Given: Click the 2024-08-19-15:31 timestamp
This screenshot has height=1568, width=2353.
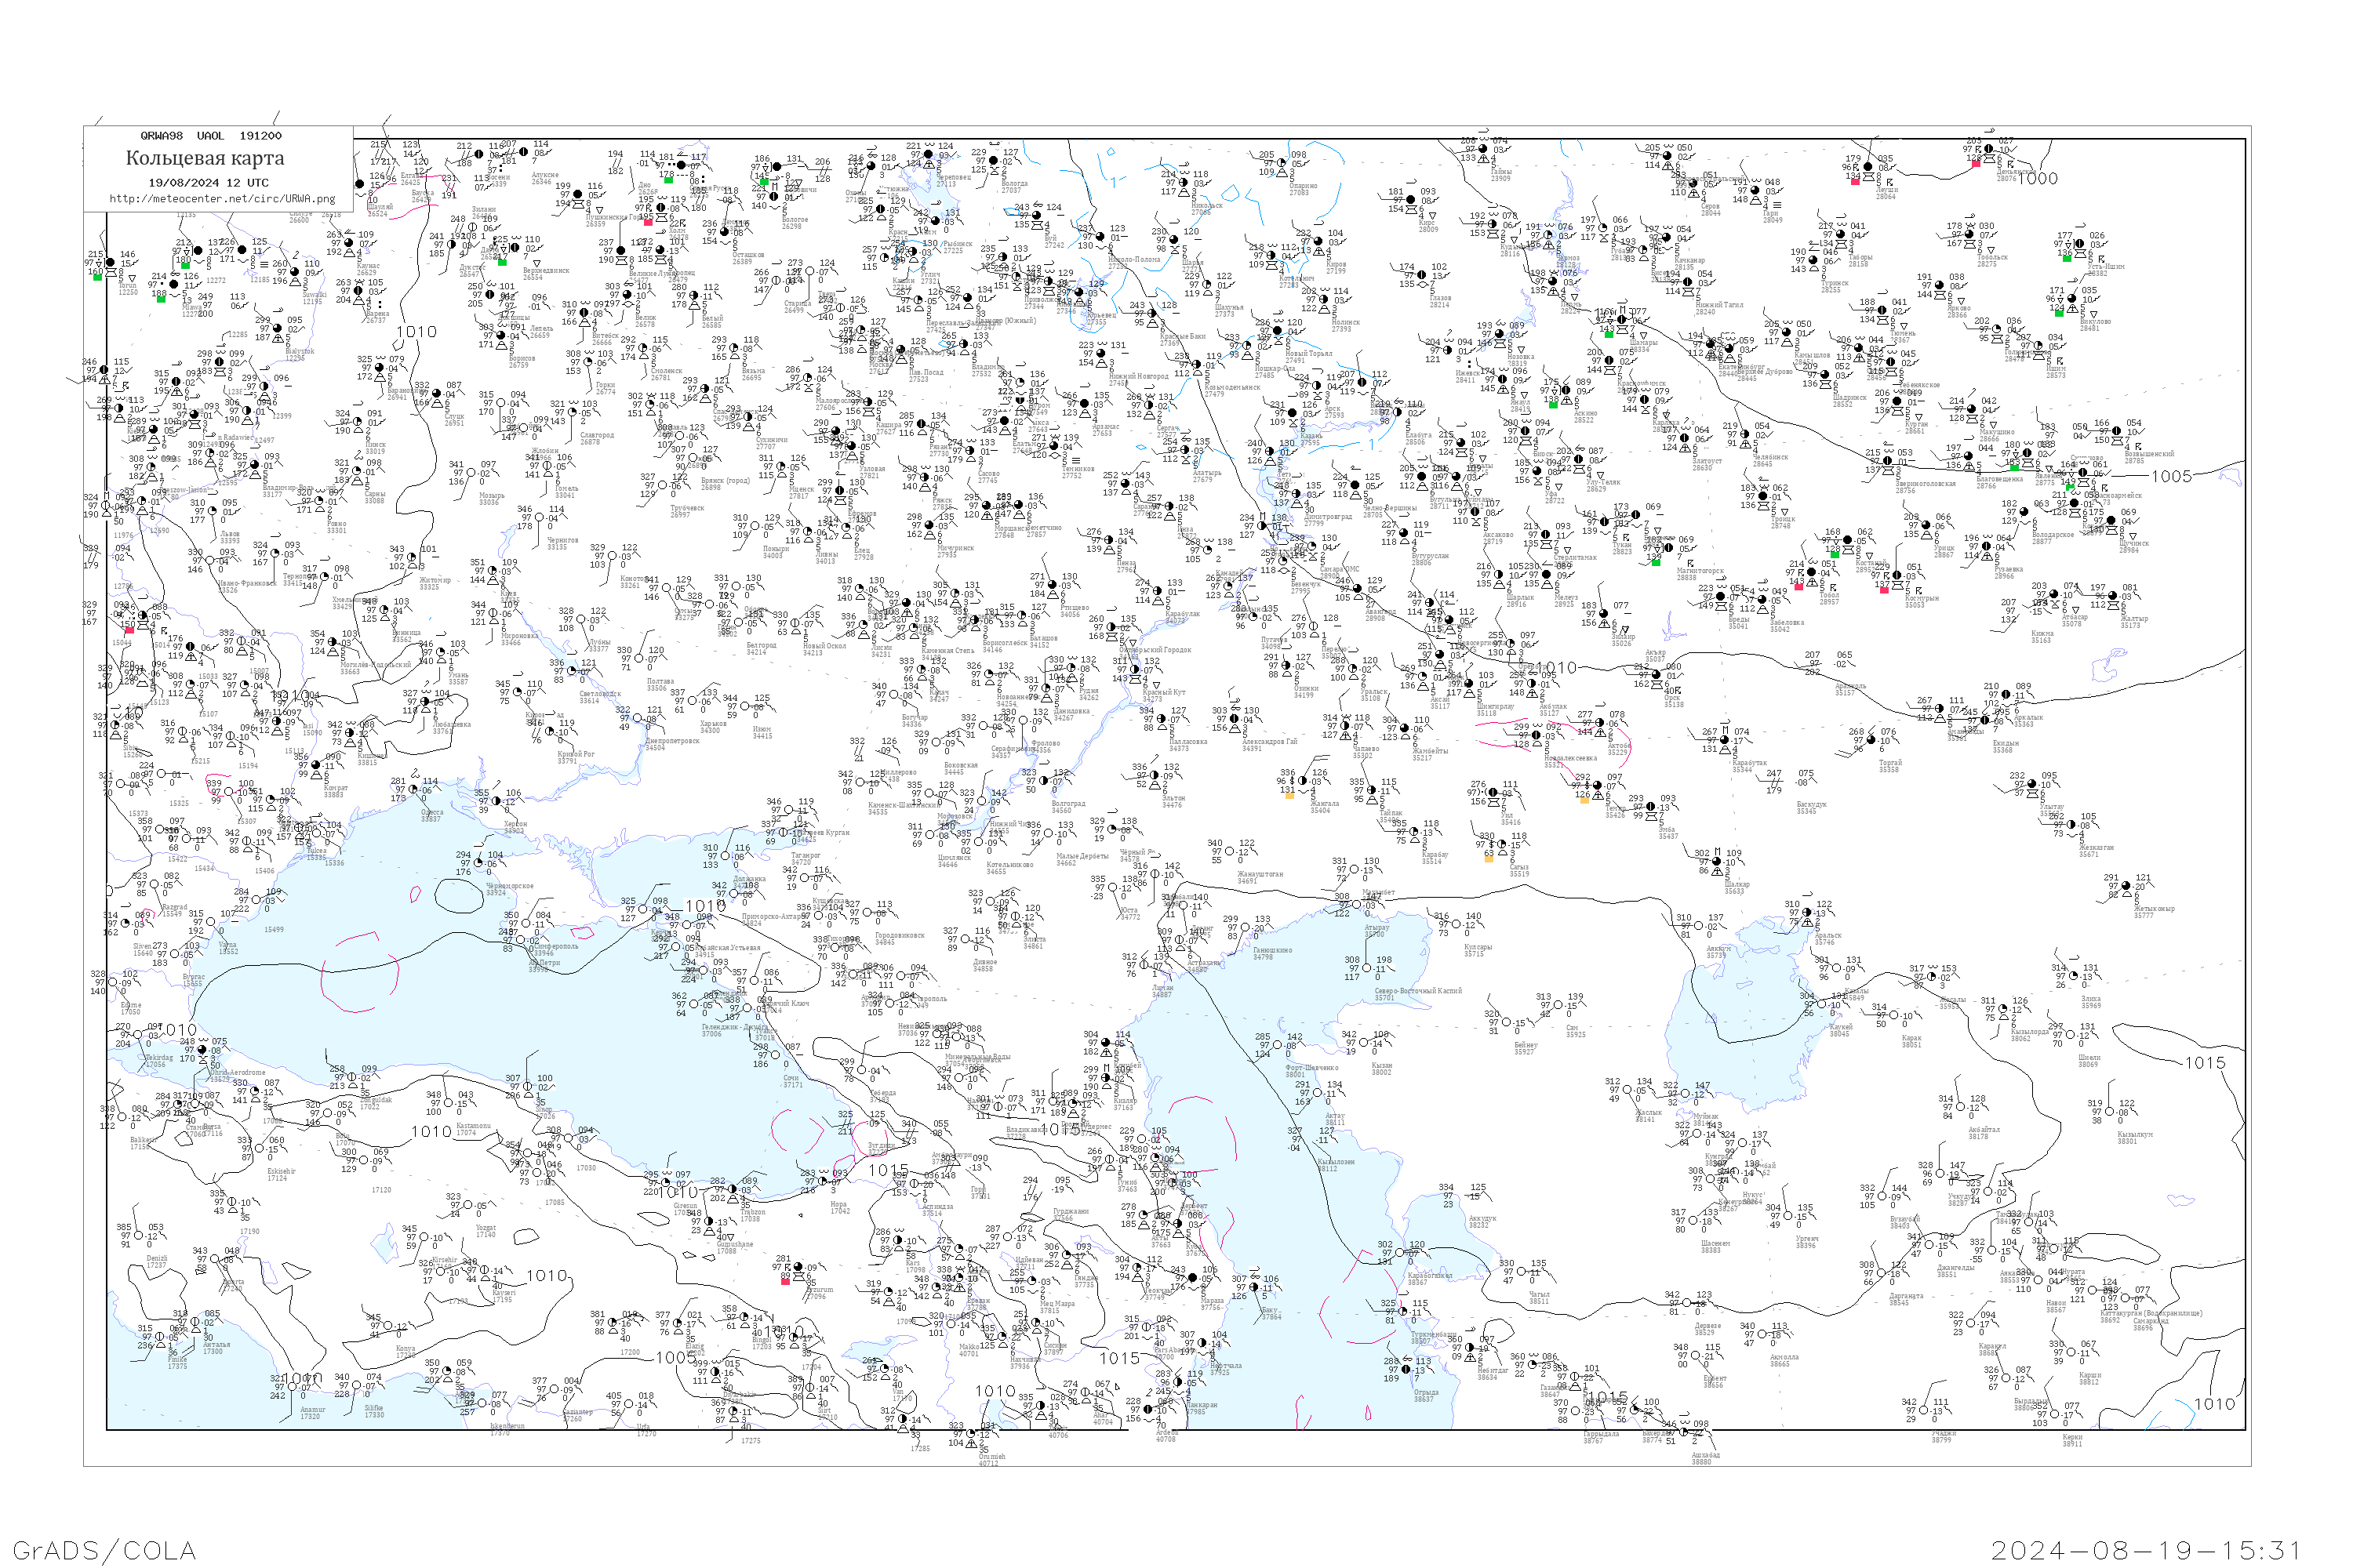Looking at the screenshot, I should 2144,1550.
